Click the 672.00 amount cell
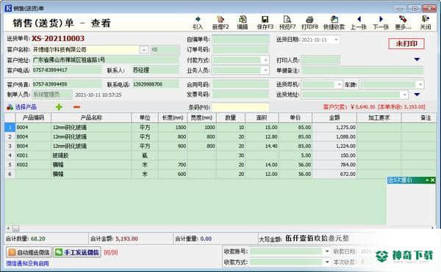Screen dimensions: 441x272 point(334,174)
